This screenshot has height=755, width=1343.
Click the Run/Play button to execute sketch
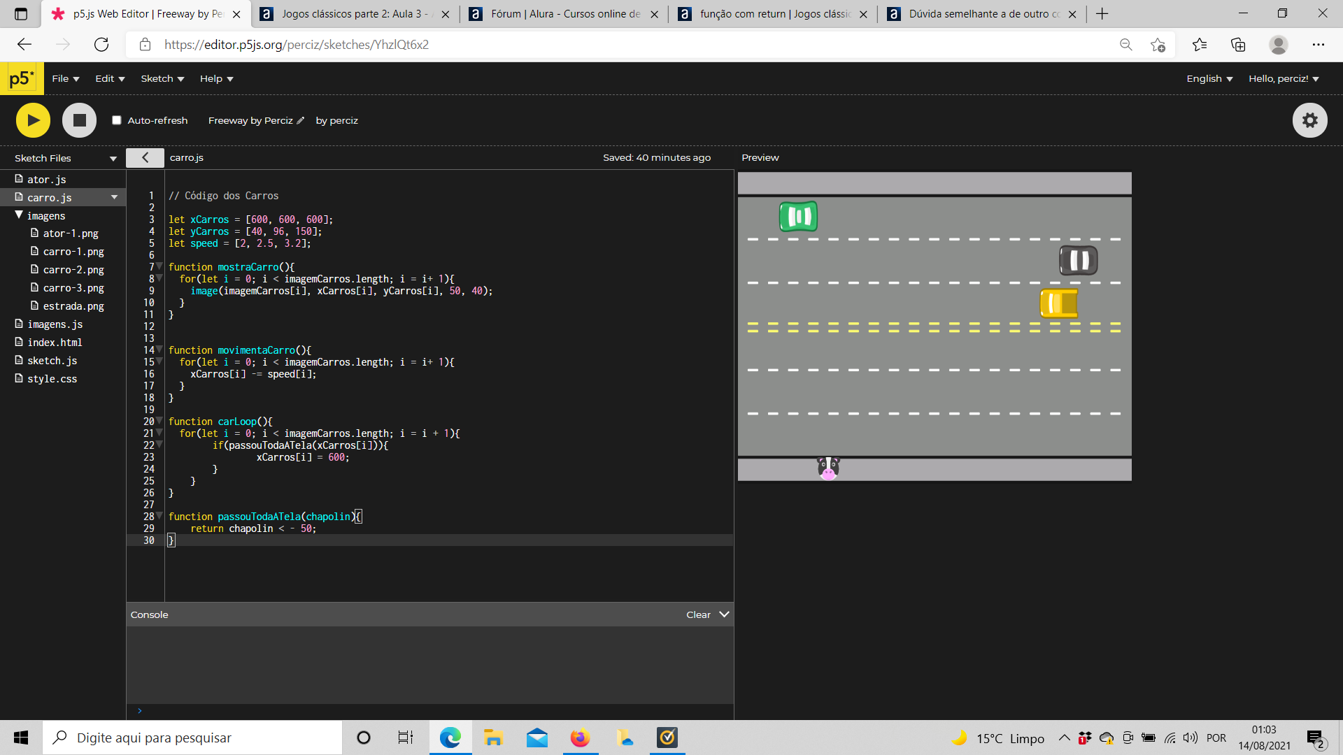(x=31, y=120)
